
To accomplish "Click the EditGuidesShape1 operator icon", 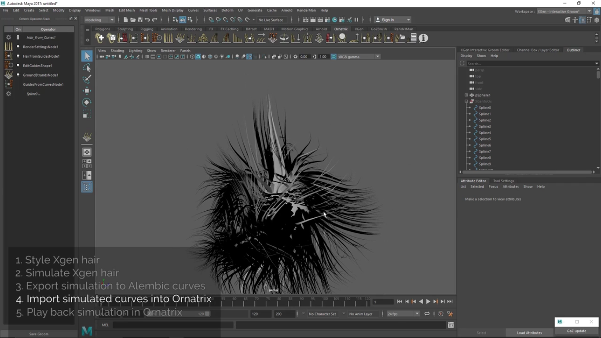I will coord(8,65).
